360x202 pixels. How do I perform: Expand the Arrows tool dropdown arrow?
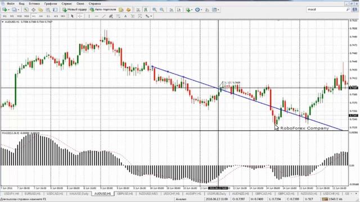point(151,16)
